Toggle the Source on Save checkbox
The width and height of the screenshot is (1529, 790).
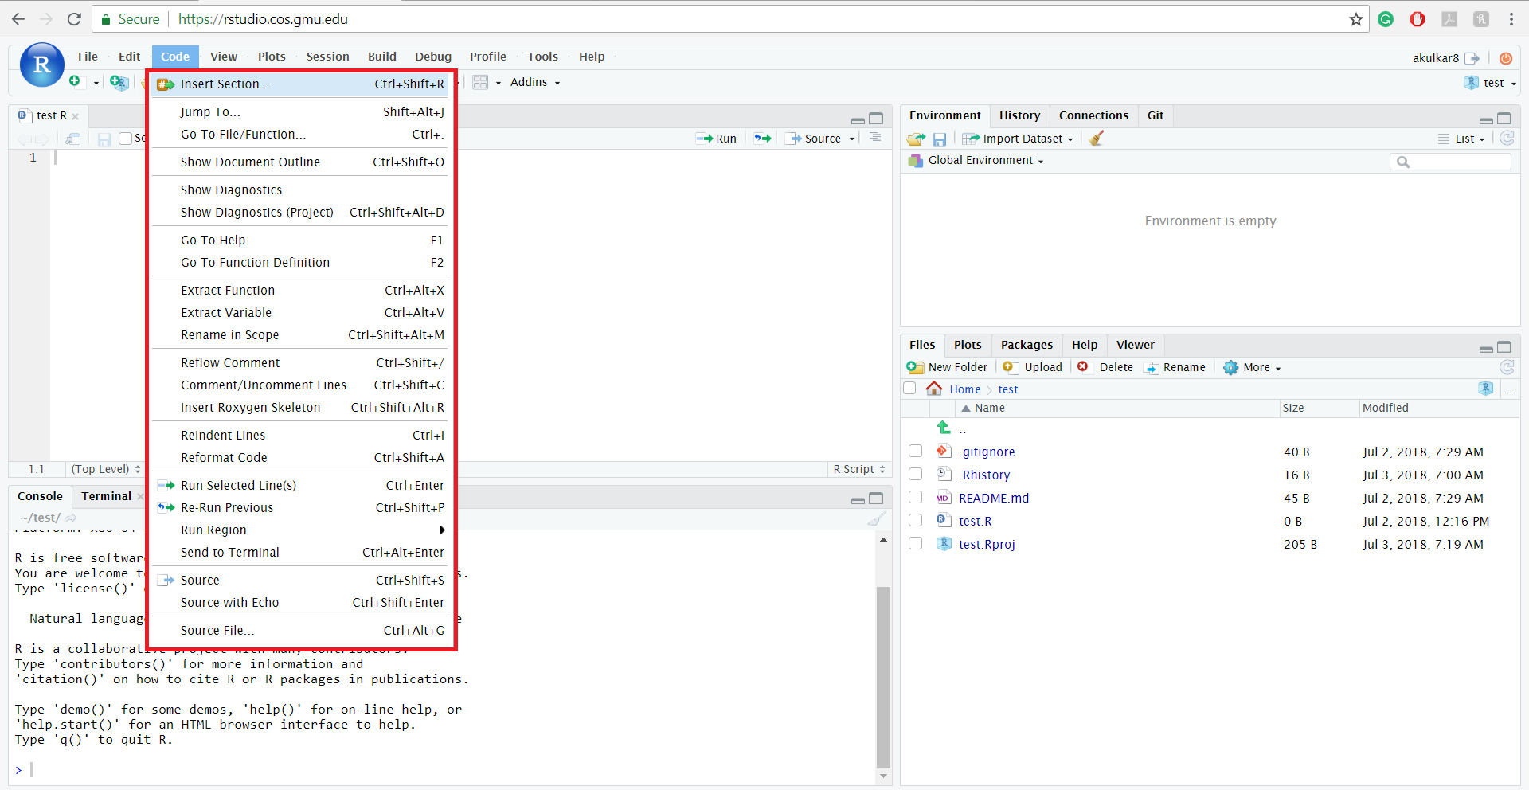point(125,139)
